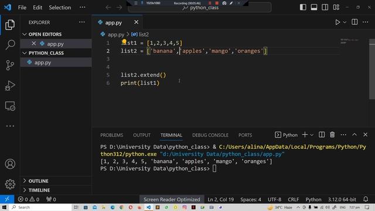The height and width of the screenshot is (211, 375).
Task: Change indentation via Spaces: 4
Action: [x=251, y=199]
